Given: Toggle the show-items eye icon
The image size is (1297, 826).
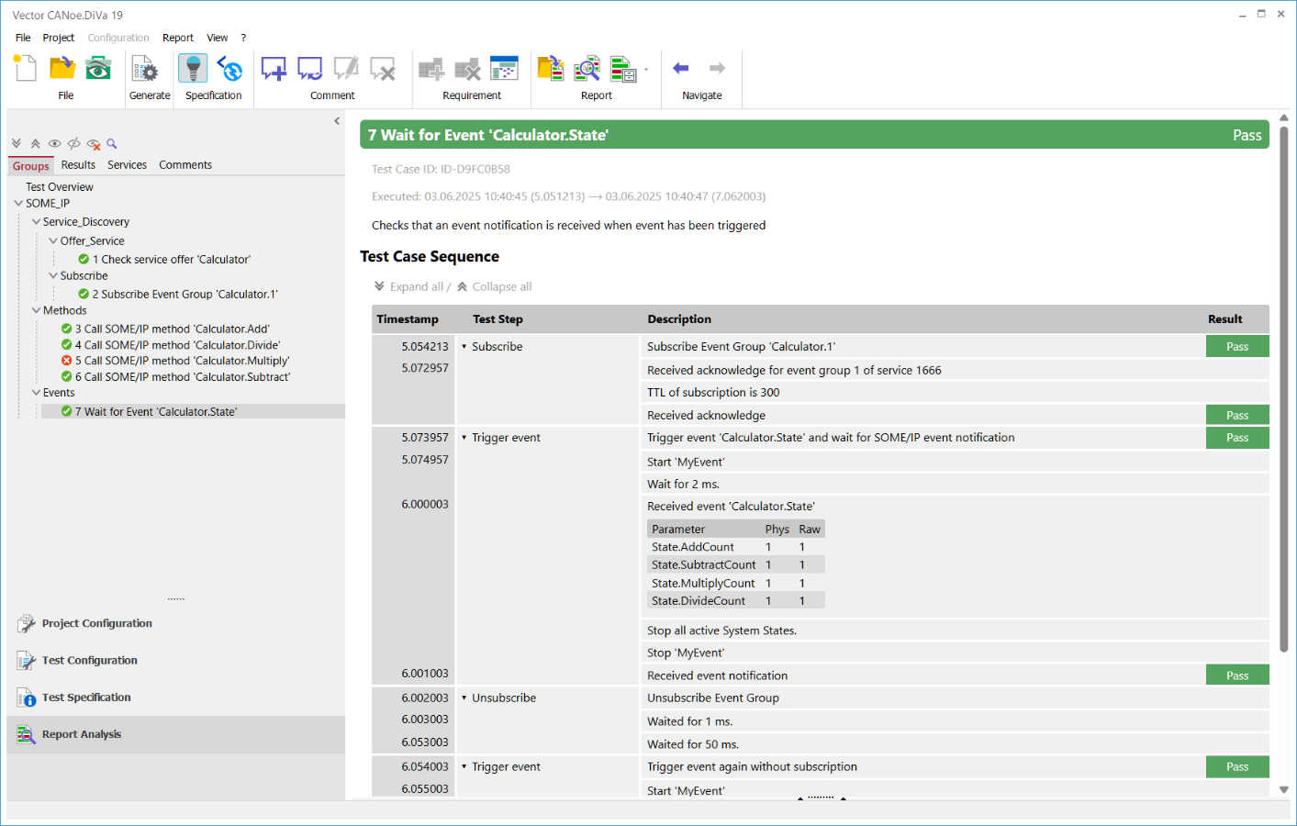Looking at the screenshot, I should click(x=55, y=144).
